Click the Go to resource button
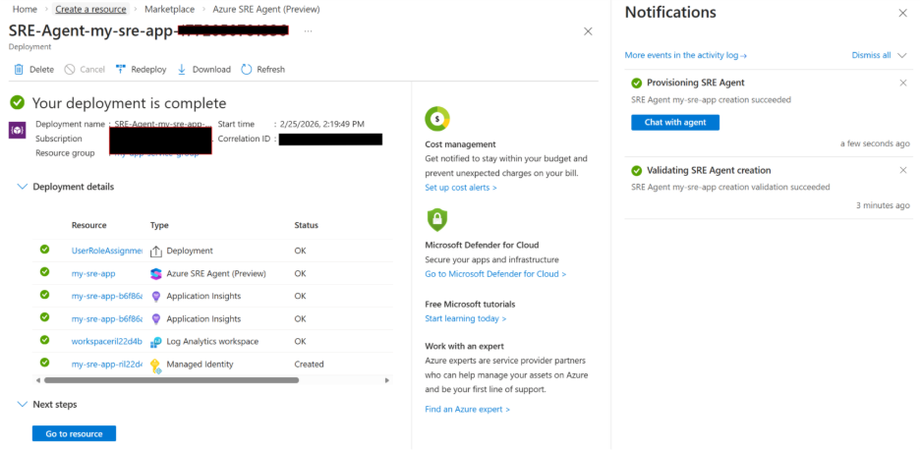Screen dimensions: 920x451 [x=74, y=433]
